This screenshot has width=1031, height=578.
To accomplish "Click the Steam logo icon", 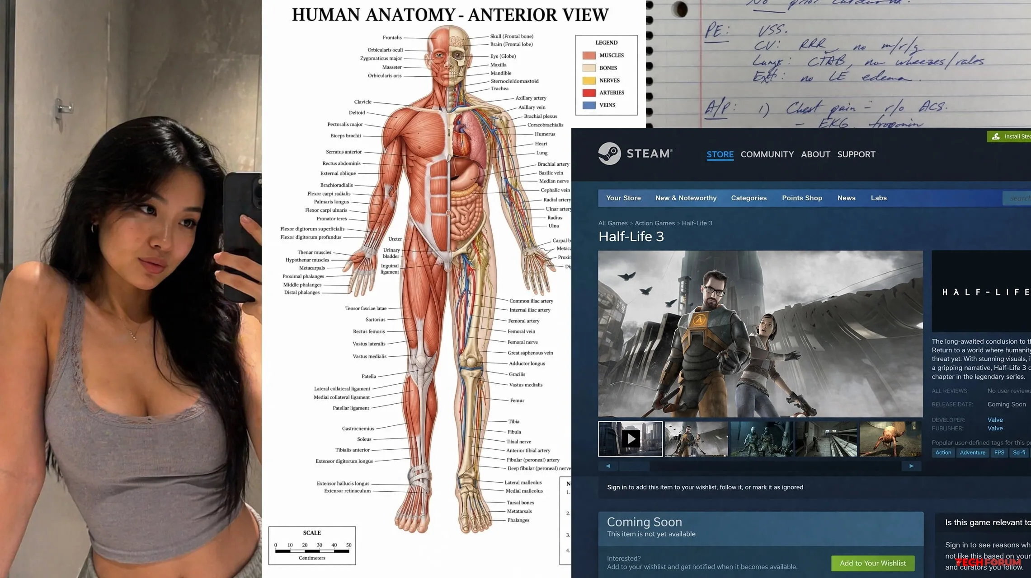I will pyautogui.click(x=609, y=154).
